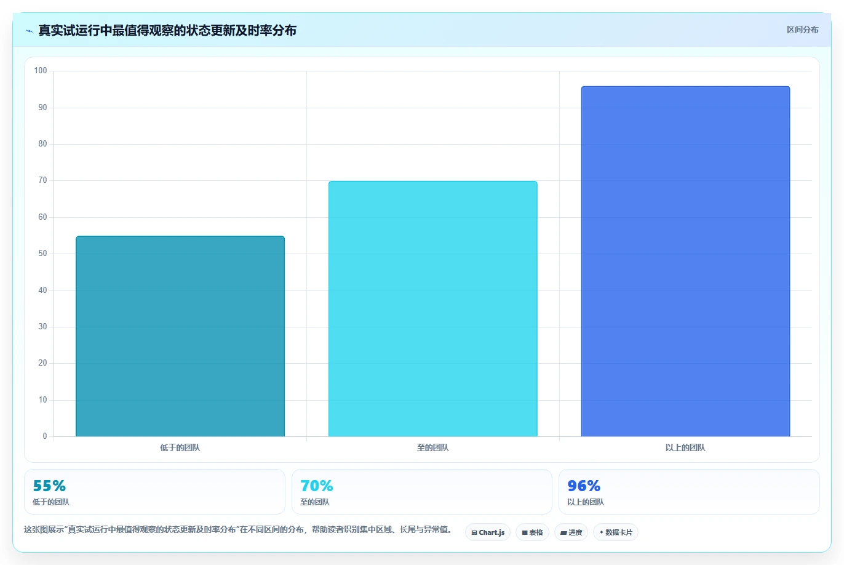
Task: Click the chart title 真实试运行中最值得观察的状态更新及时率分布
Action: (x=167, y=31)
